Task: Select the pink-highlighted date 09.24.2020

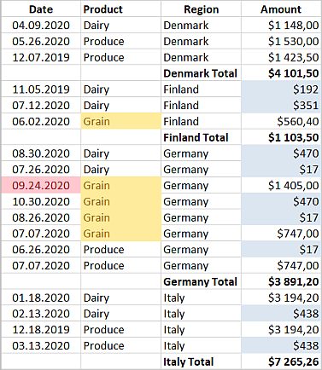Action: pos(41,185)
